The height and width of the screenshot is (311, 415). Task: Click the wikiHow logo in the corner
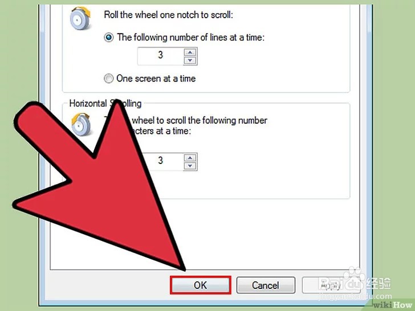coord(393,305)
